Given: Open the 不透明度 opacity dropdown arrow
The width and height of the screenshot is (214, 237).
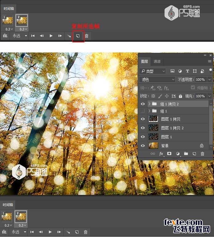Looking at the screenshot, I should pos(209,80).
